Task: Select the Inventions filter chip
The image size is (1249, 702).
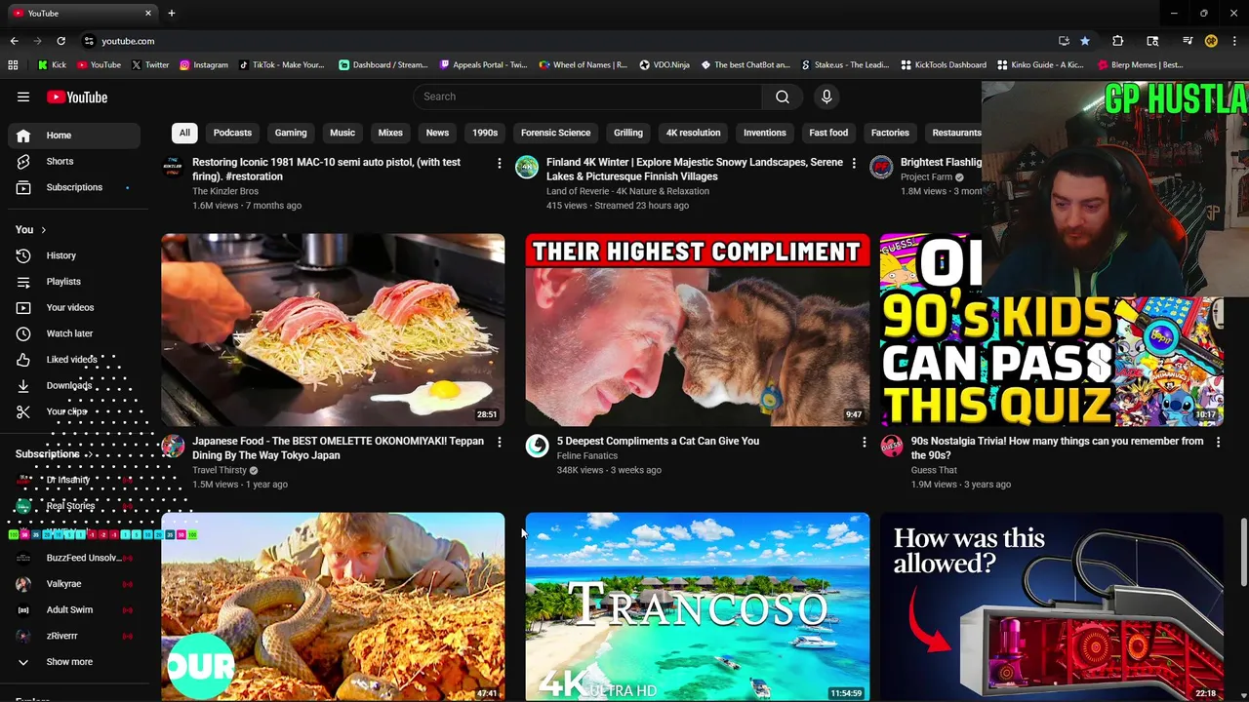Action: (x=765, y=133)
